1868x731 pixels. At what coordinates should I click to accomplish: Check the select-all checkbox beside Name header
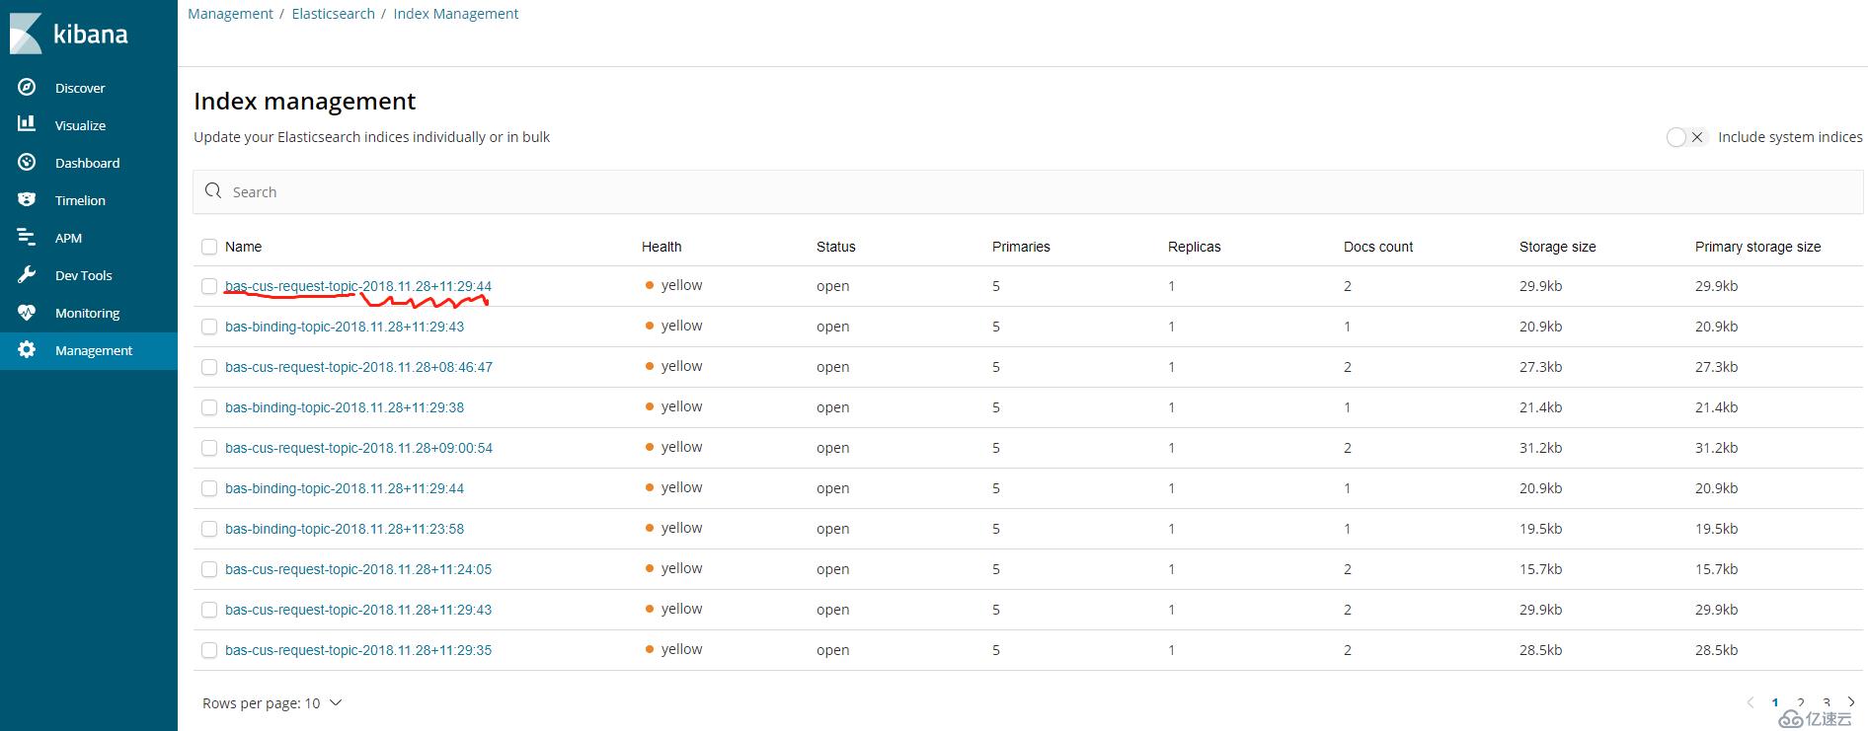point(209,246)
